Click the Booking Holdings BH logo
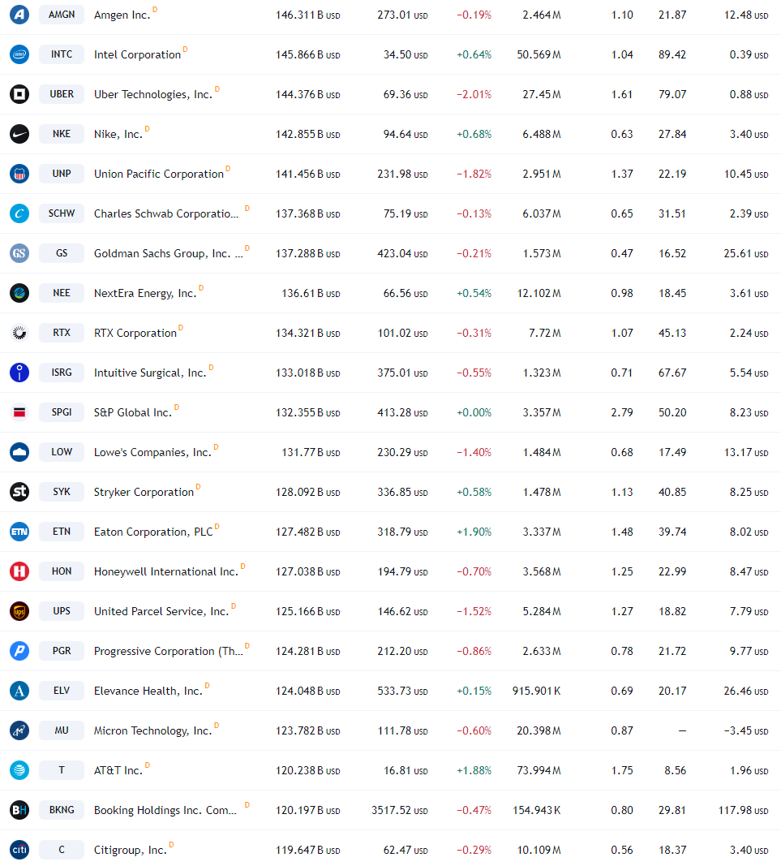The image size is (781, 866). click(x=19, y=810)
